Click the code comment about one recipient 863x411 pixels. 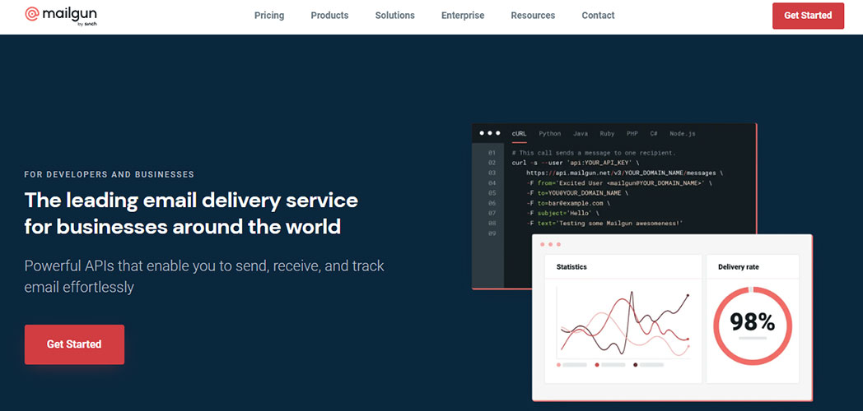pyautogui.click(x=593, y=153)
